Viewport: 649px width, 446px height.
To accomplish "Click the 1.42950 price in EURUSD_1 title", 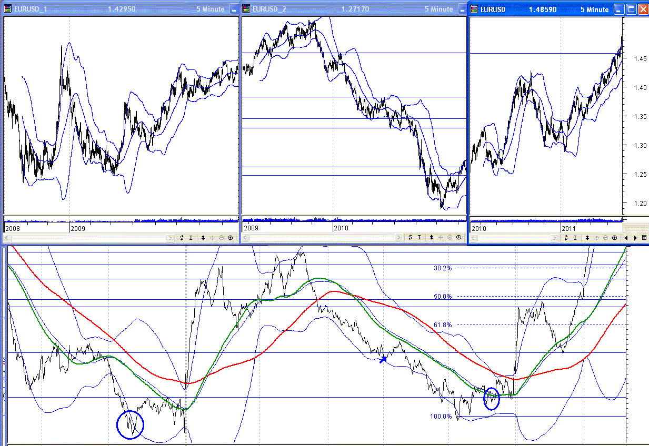I will coord(121,9).
